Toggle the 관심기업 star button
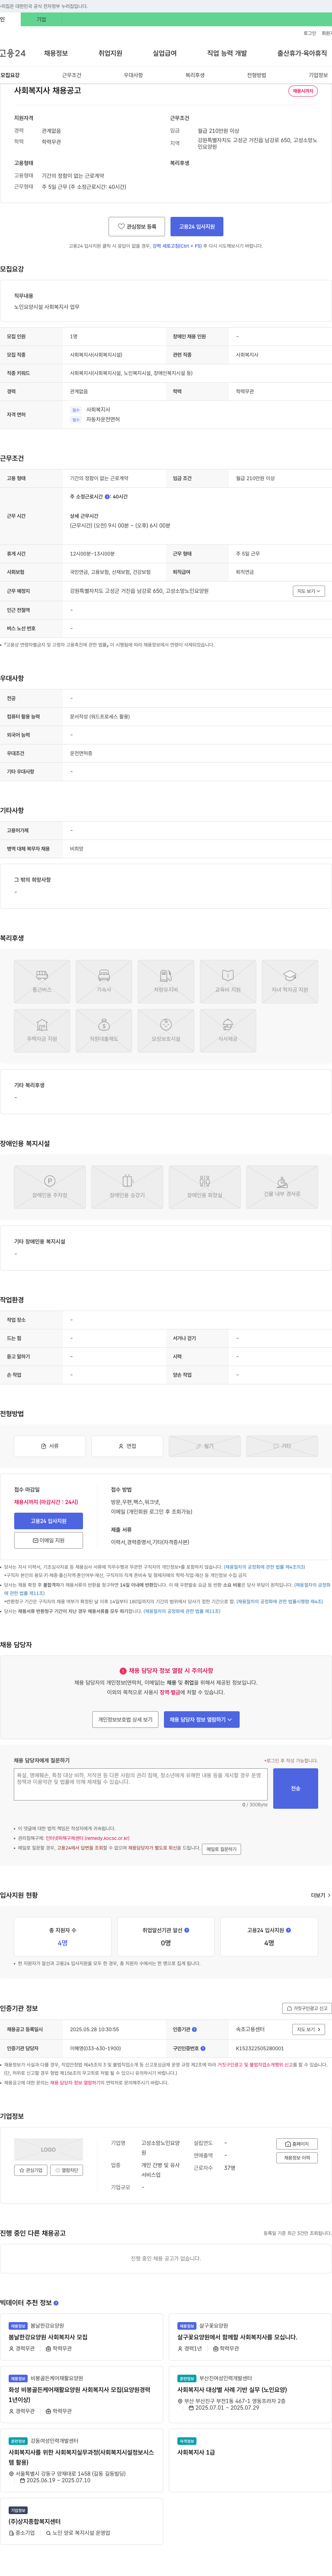This screenshot has width=332, height=2576. pyautogui.click(x=31, y=2170)
